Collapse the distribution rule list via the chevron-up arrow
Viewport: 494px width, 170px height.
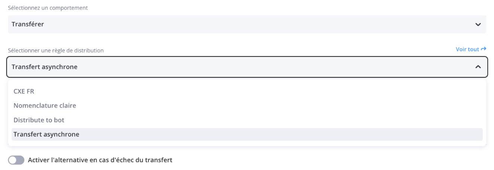coord(478,67)
